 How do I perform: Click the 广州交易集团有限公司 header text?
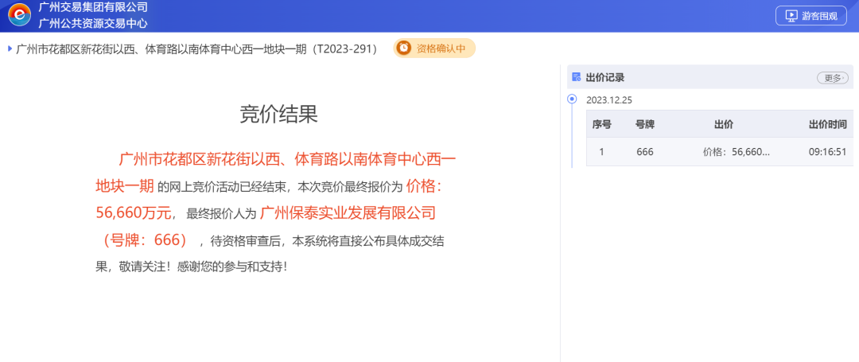93,8
